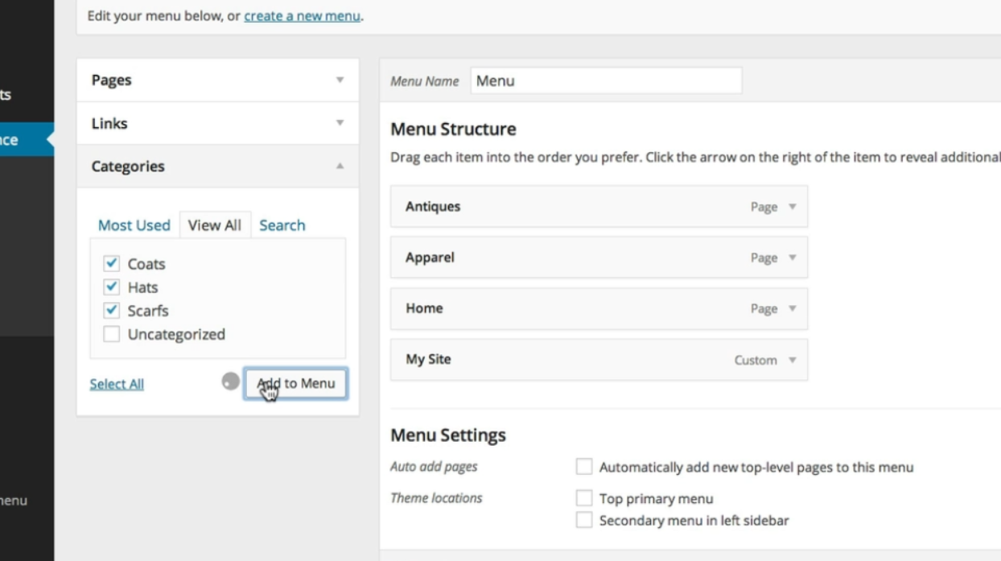Open the Antiques menu item arrow

[x=792, y=207]
